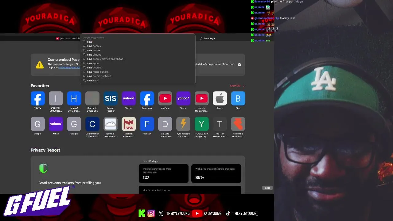Open the favorite labeled YouTube

[x=165, y=99]
